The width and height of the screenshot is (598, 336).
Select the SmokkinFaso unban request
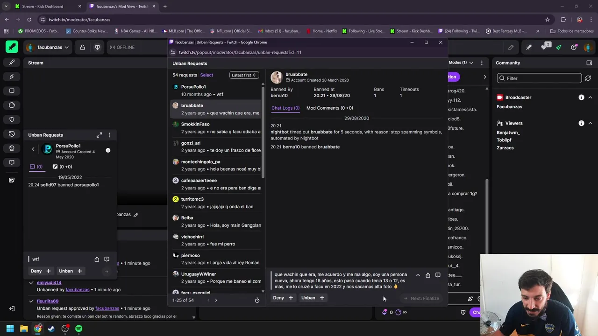coord(216,128)
